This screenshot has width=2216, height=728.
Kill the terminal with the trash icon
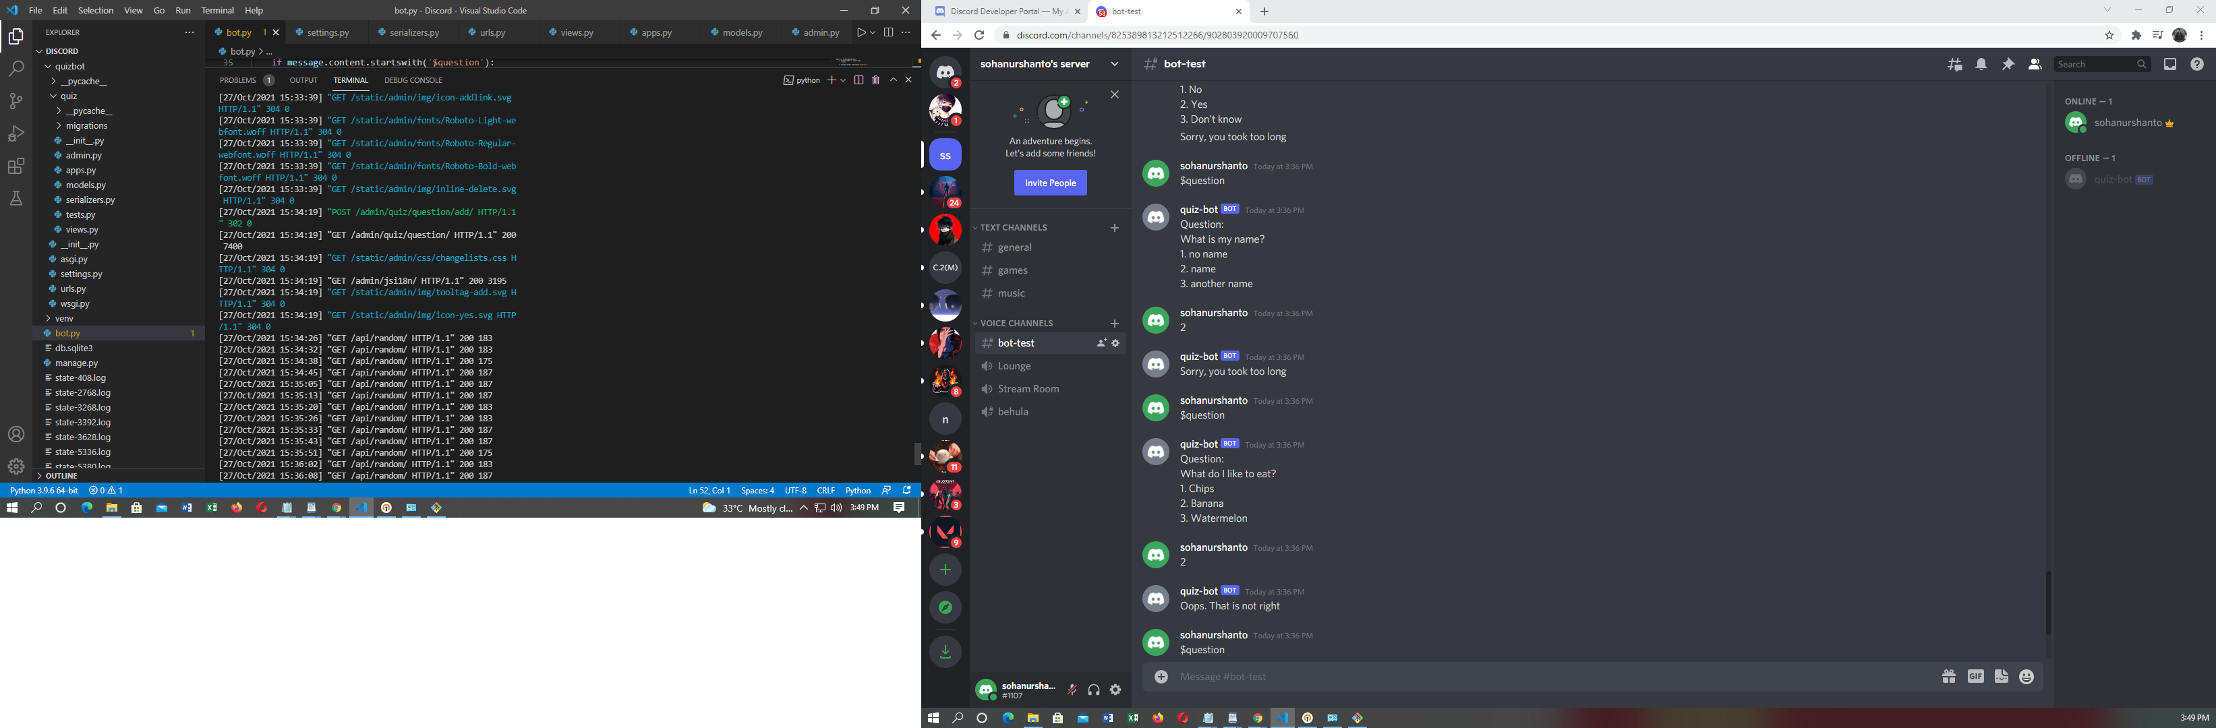(x=876, y=79)
